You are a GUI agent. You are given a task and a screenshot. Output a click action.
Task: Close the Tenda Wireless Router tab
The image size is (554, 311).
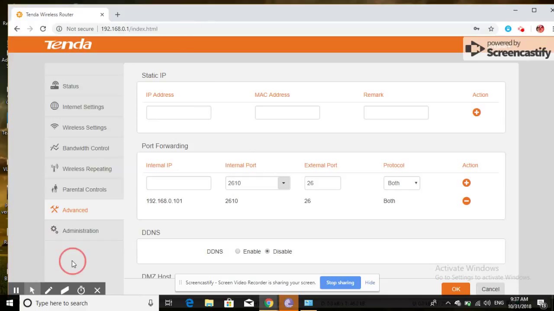click(102, 14)
